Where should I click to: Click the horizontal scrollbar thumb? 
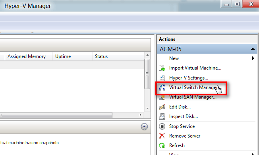(x=56, y=115)
